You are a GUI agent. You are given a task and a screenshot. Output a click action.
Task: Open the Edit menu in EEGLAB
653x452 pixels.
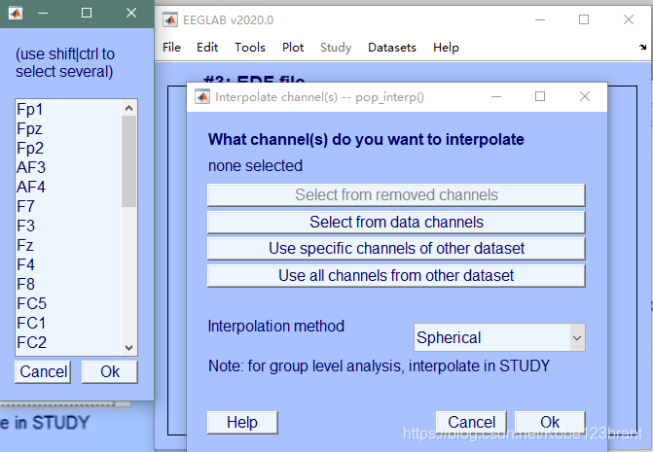click(x=207, y=48)
